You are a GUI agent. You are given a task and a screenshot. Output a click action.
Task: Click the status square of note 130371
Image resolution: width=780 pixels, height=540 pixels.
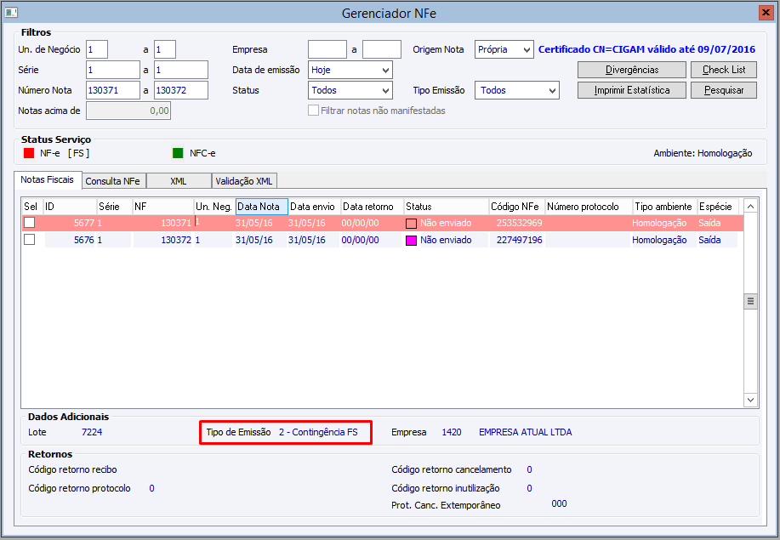pos(411,224)
